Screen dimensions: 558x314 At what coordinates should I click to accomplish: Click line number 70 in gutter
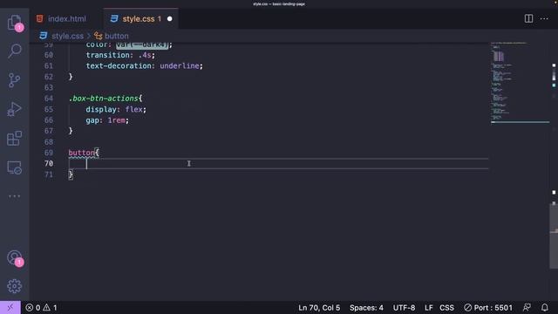(49, 163)
